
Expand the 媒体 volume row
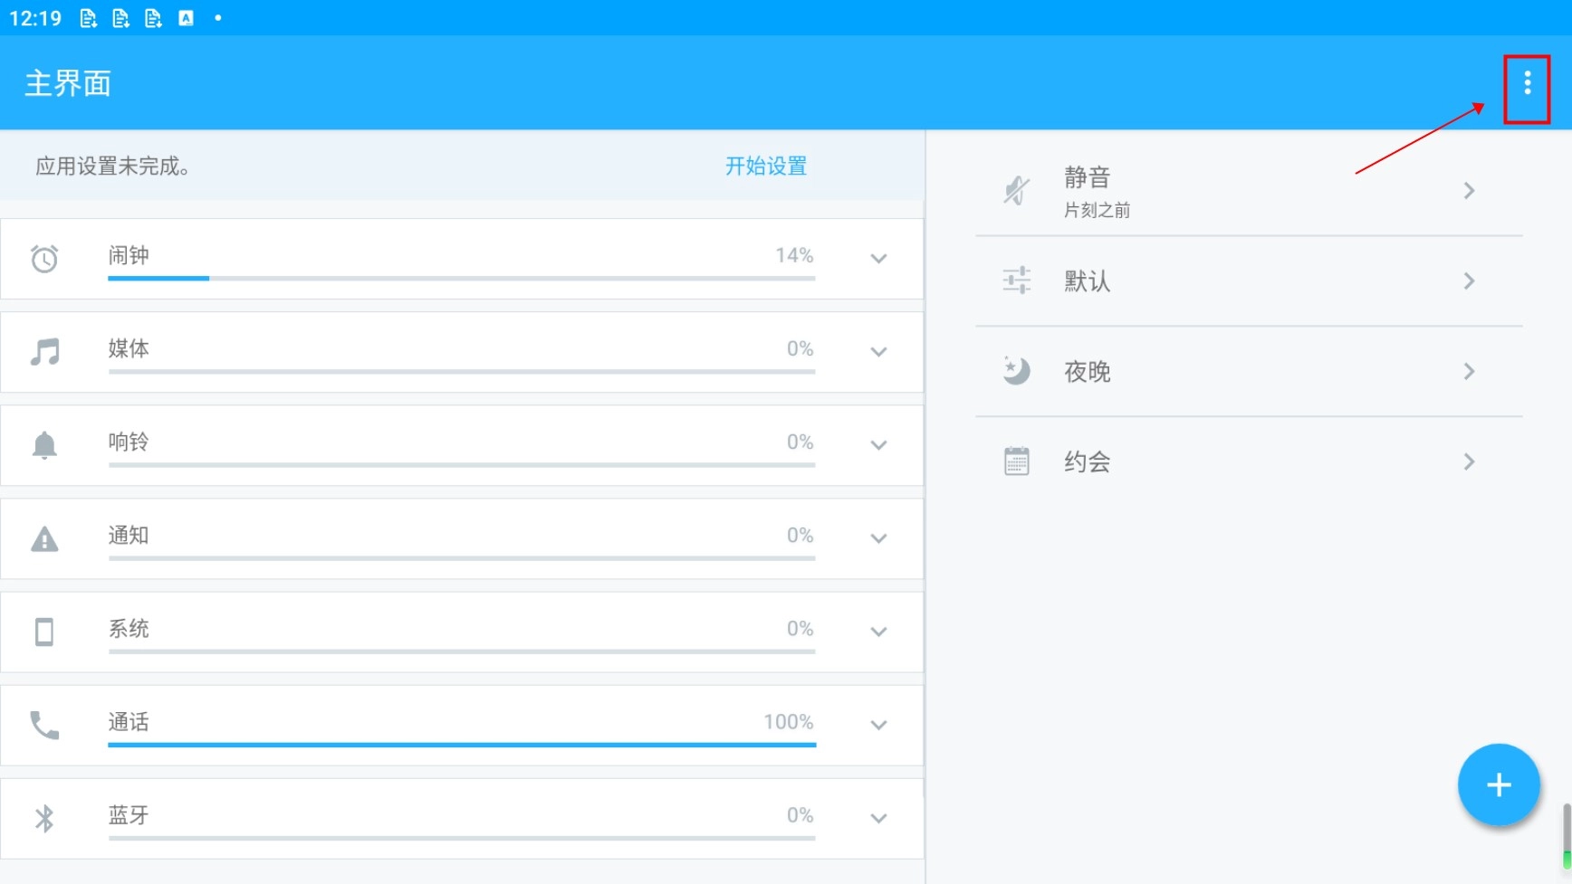click(878, 352)
